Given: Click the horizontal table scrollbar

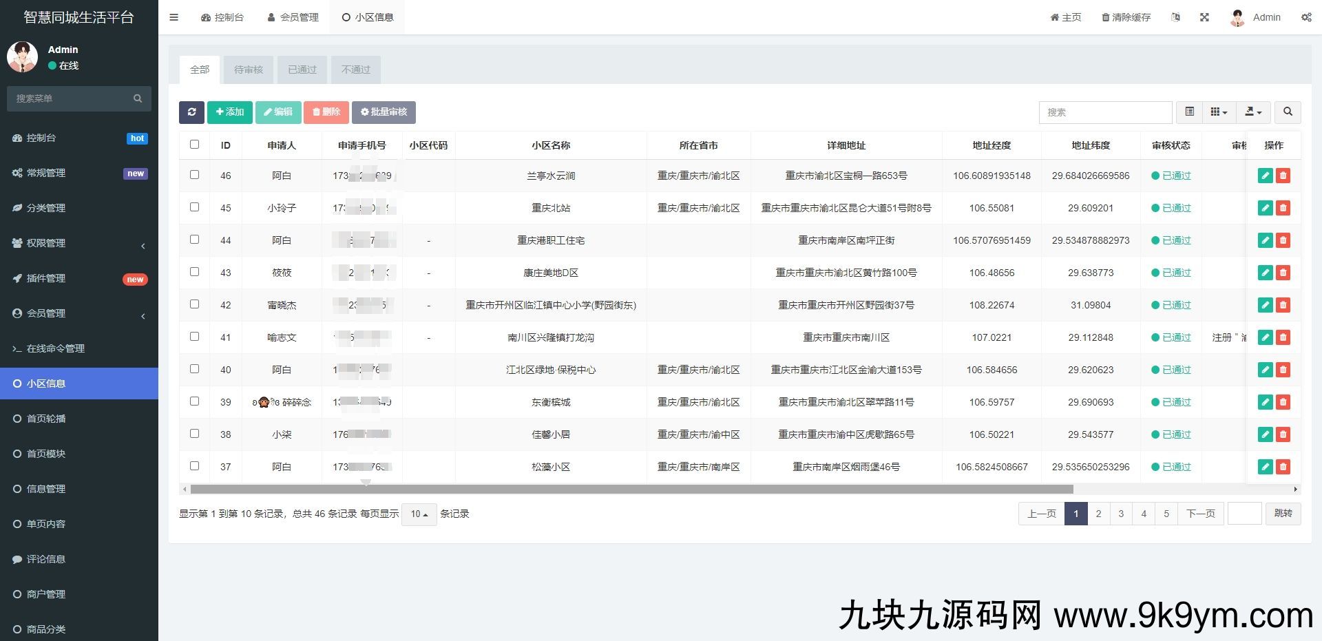Looking at the screenshot, I should 631,489.
